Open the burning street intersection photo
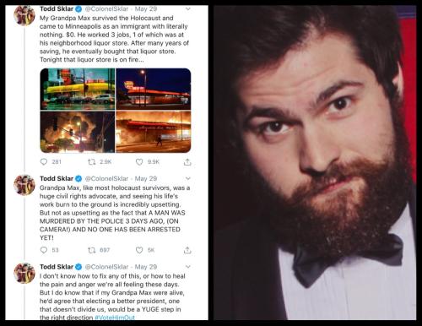 tap(78, 132)
